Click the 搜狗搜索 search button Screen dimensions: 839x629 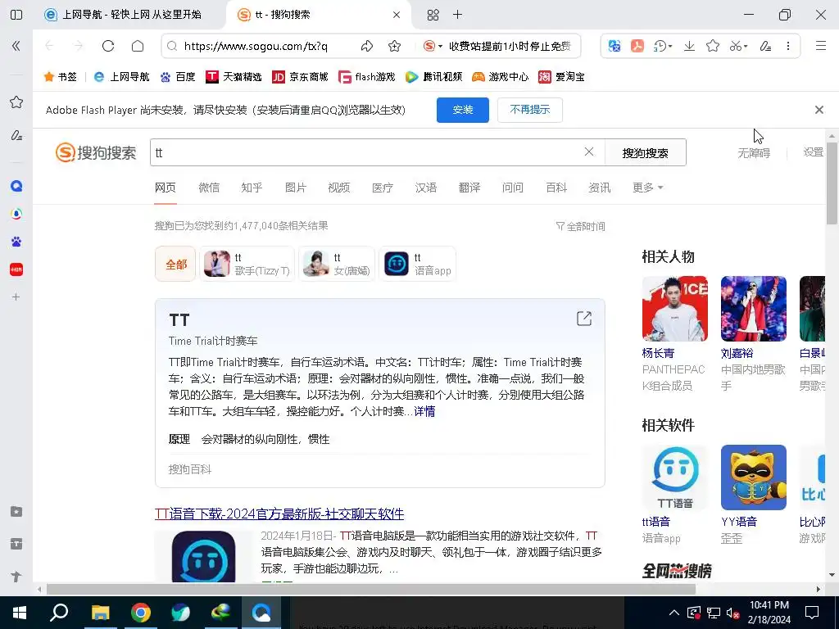[x=646, y=153]
